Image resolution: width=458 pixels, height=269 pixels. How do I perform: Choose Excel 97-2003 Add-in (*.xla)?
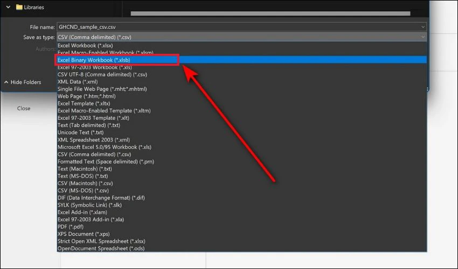coord(242,220)
